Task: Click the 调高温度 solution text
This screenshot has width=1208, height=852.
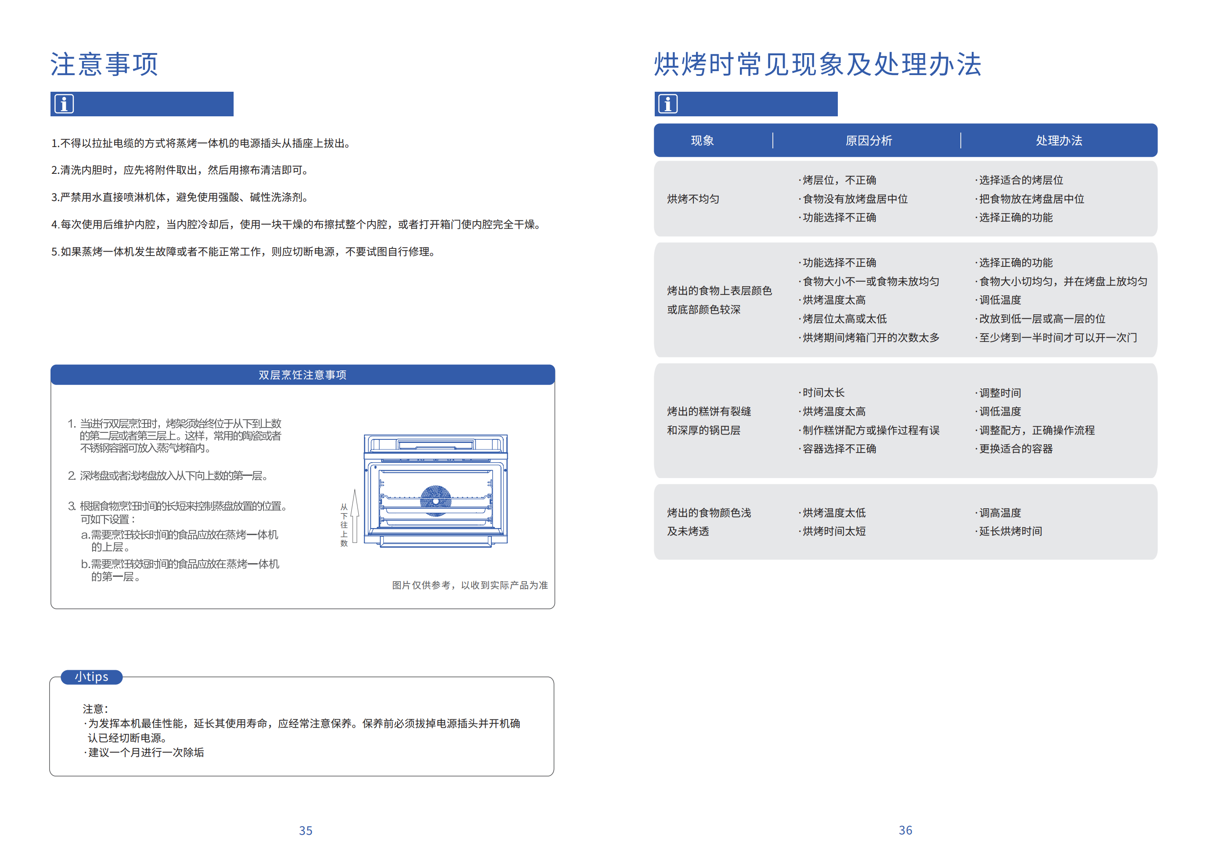Action: 1000,512
